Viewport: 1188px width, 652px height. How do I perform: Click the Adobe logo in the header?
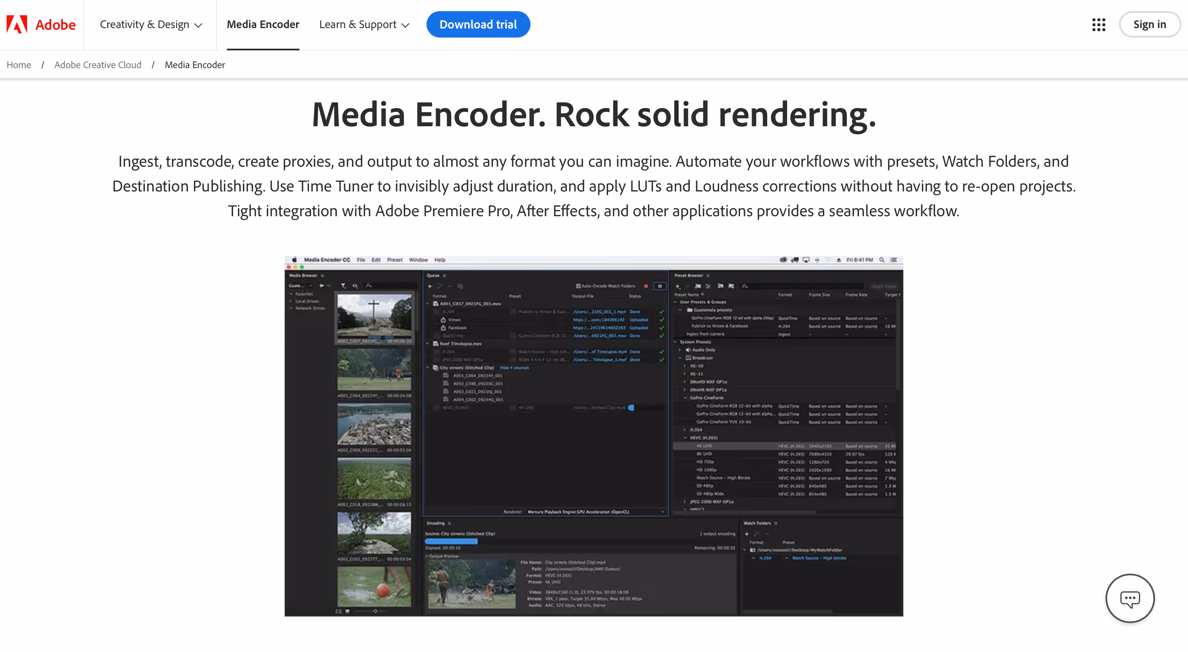(40, 24)
